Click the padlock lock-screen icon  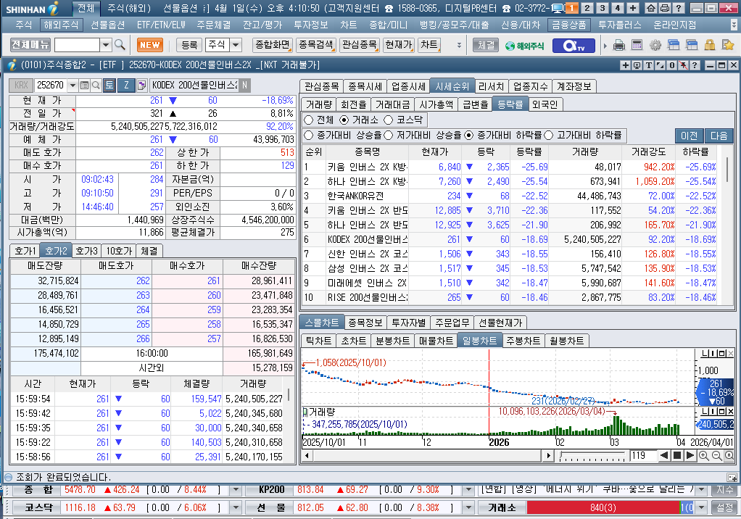tap(710, 46)
